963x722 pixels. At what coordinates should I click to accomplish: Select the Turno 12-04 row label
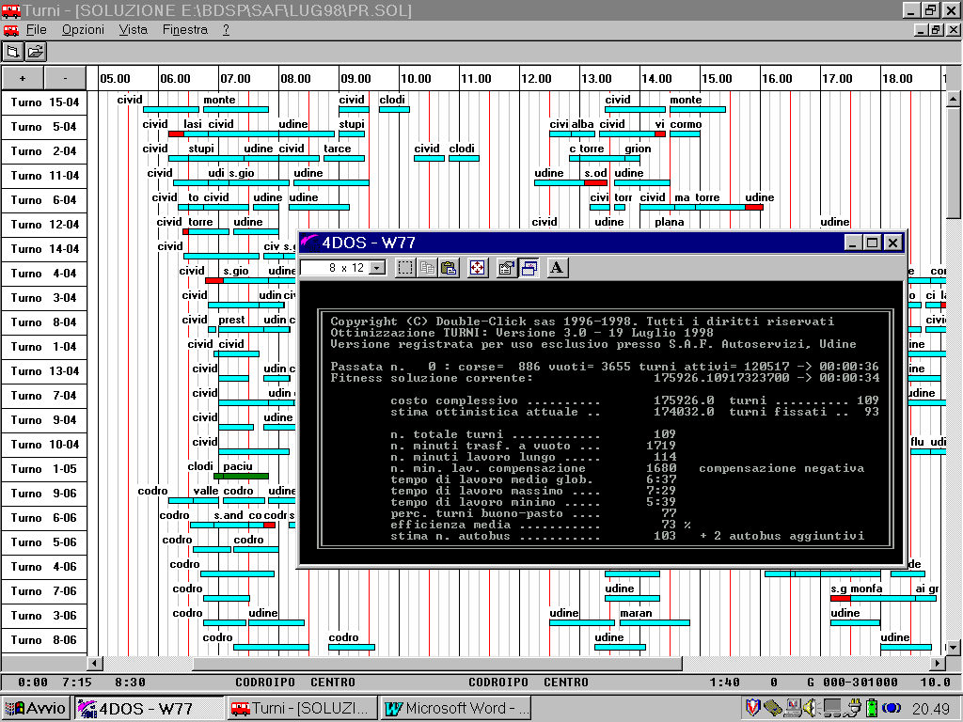[x=44, y=225]
